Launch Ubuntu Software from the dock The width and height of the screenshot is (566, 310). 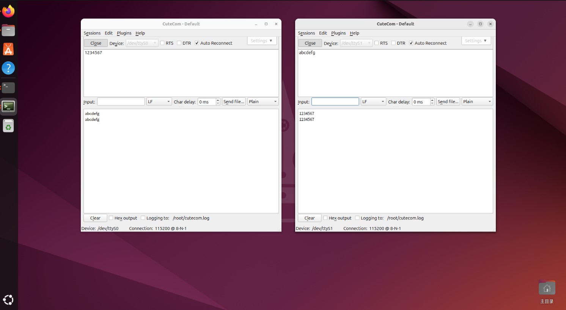click(8, 49)
